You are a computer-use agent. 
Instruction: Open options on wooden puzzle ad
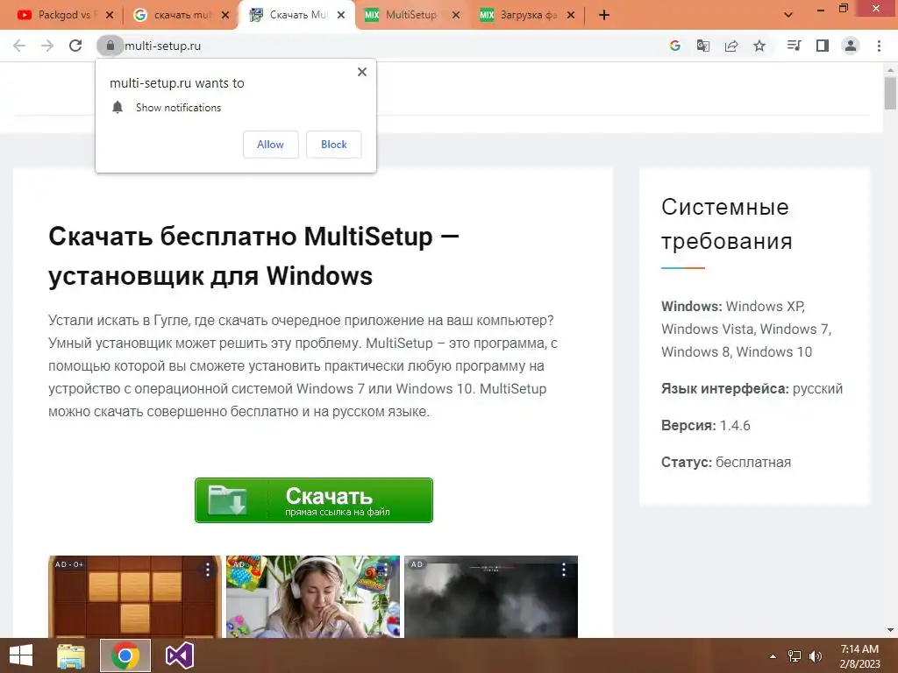(x=207, y=570)
